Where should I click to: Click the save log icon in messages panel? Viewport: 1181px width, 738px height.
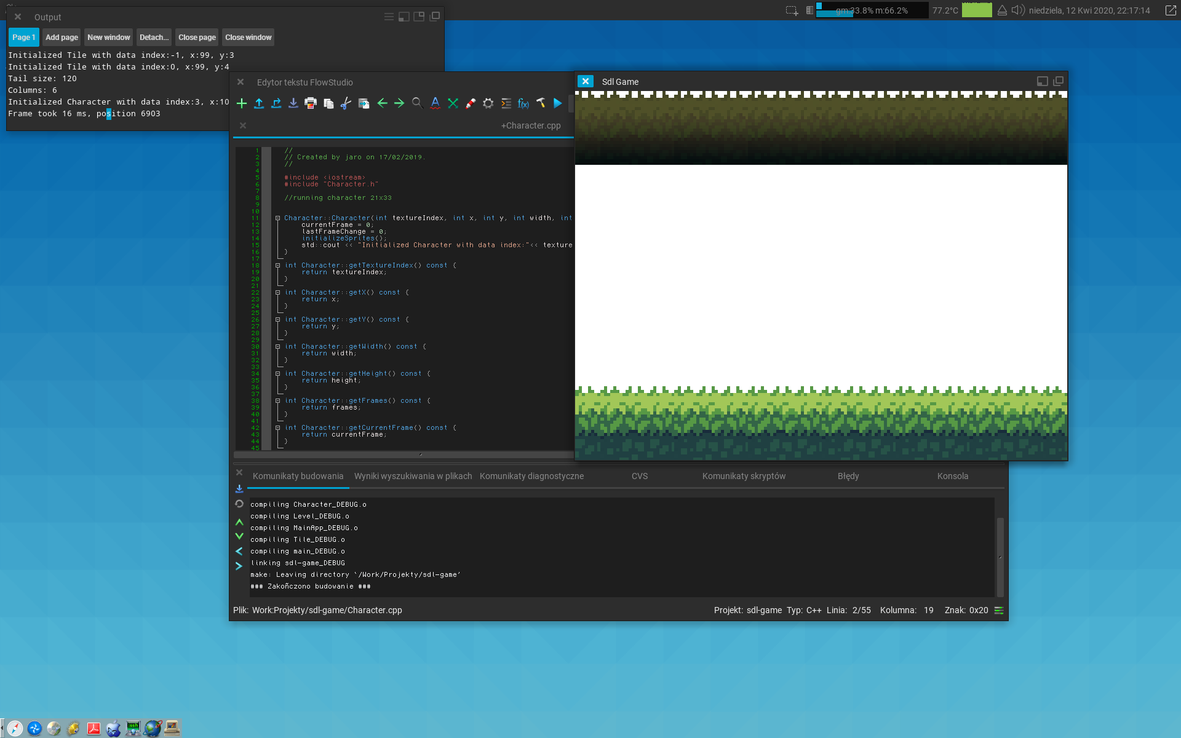point(239,489)
